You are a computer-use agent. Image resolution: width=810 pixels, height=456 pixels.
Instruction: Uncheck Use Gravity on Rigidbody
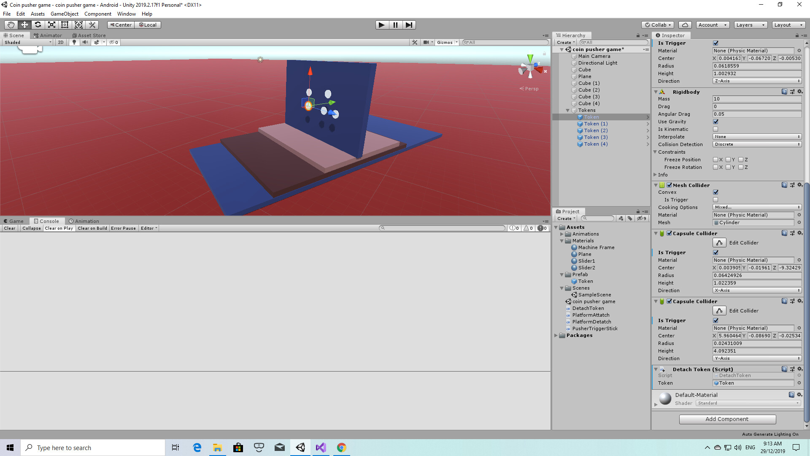point(715,122)
